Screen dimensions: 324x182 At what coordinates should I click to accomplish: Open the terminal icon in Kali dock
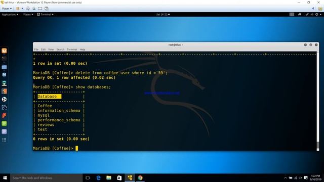click(4, 59)
